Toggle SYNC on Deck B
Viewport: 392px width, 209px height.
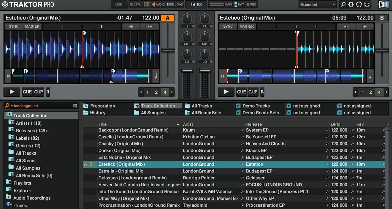228,26
